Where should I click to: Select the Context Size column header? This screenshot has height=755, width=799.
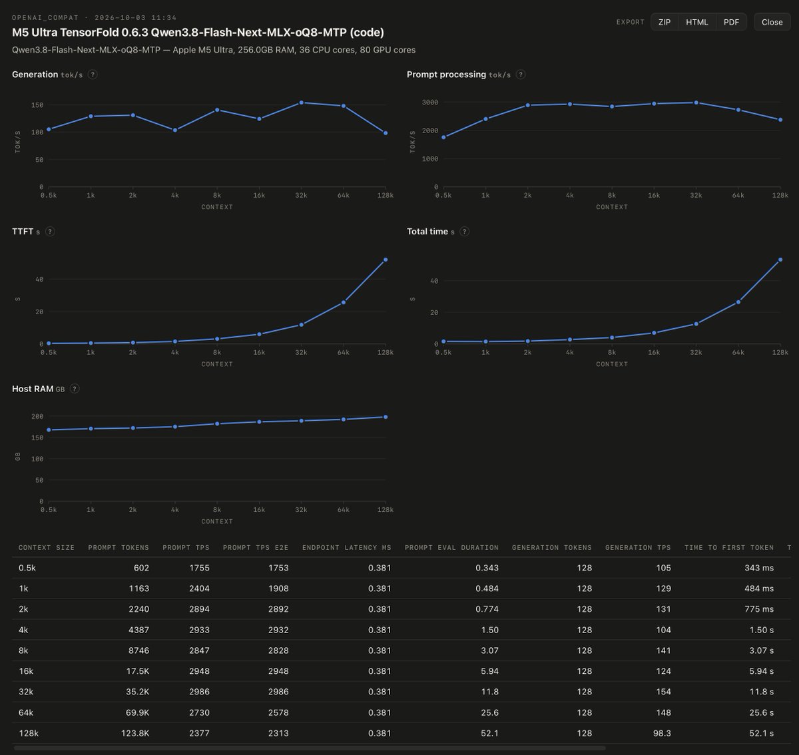pyautogui.click(x=47, y=547)
